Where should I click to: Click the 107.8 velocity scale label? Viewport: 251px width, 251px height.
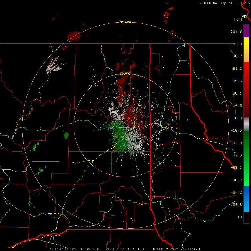[236, 31]
